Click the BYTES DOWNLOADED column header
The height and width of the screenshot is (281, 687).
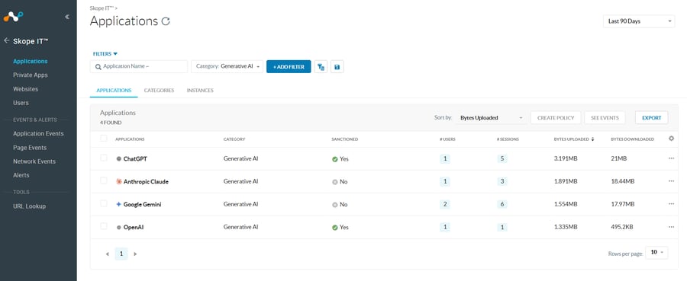tap(632, 139)
